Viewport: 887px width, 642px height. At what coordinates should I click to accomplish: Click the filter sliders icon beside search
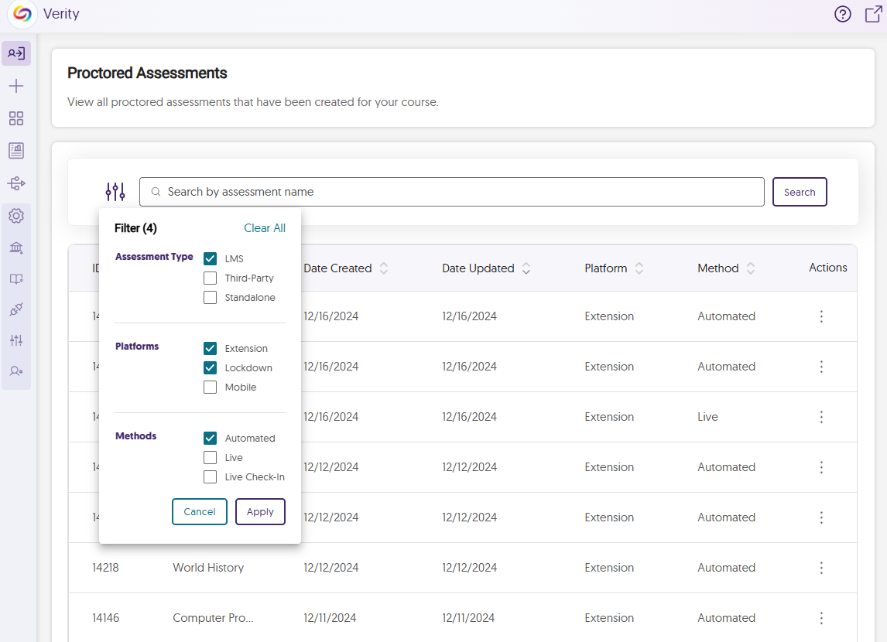point(115,192)
